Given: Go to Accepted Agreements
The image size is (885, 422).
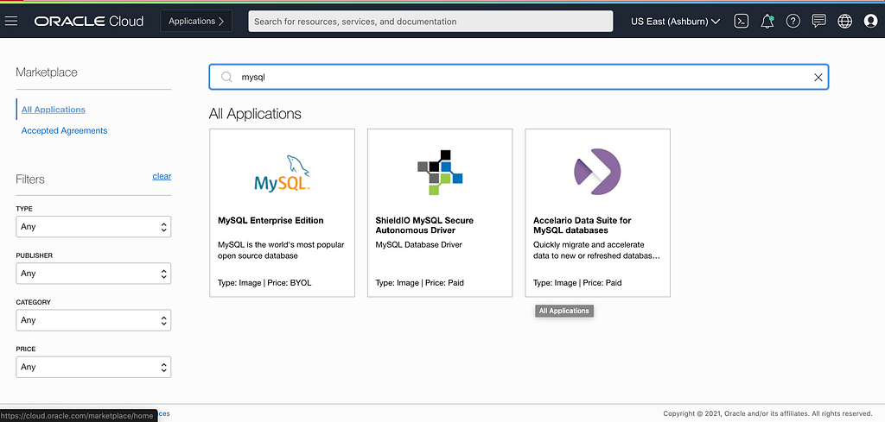Looking at the screenshot, I should click(64, 130).
